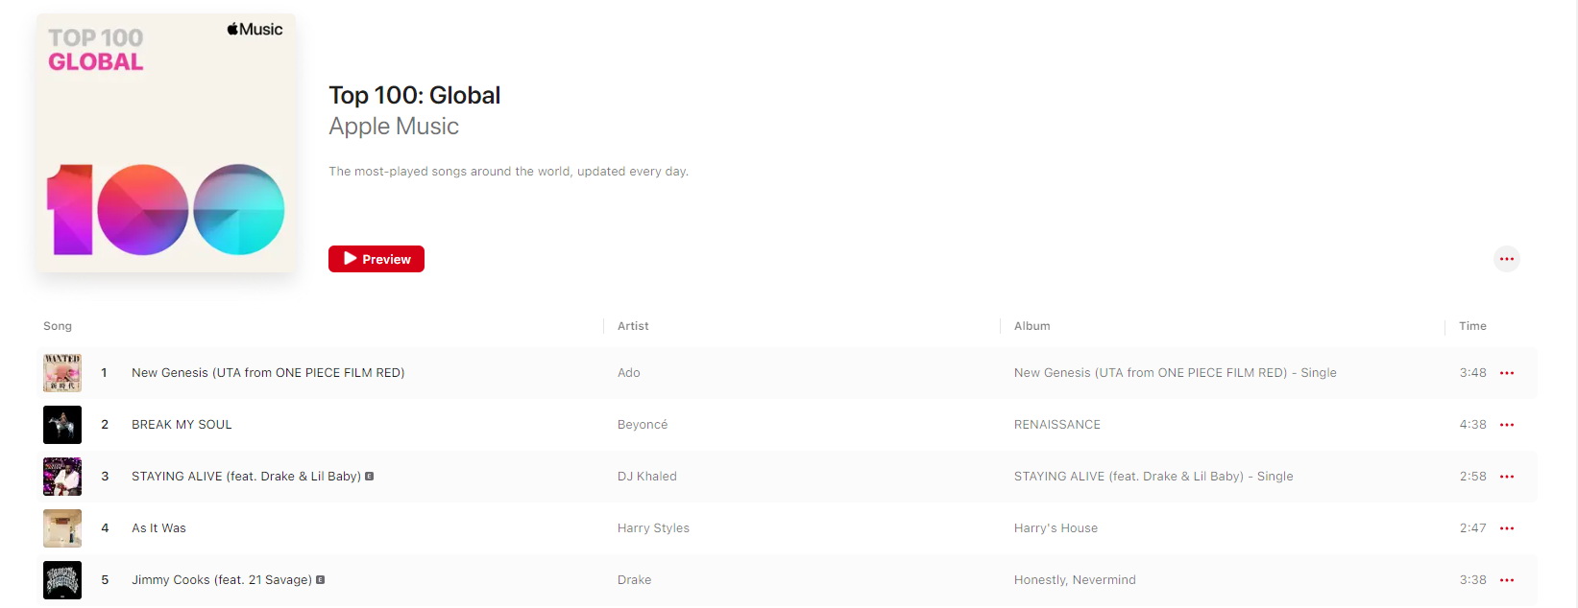Image resolution: width=1578 pixels, height=608 pixels.
Task: Open more options for BREAK MY SOUL
Action: coord(1506,425)
